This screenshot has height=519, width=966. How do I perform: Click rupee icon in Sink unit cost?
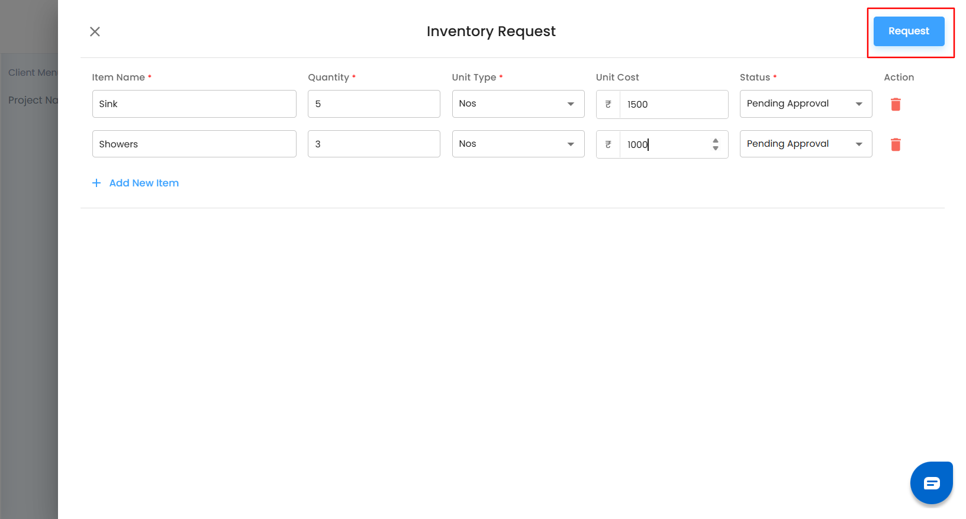click(608, 104)
